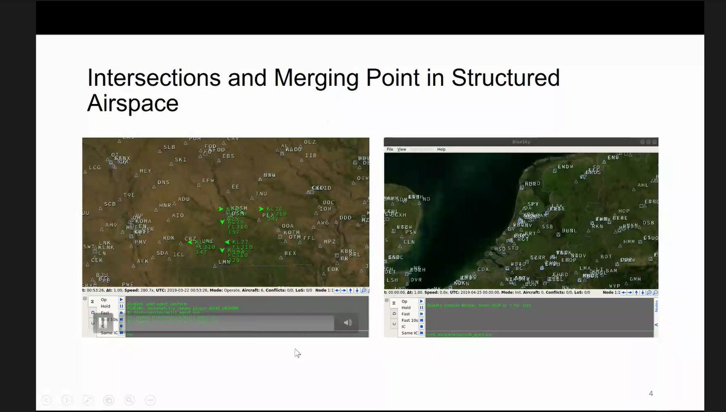Viewport: 726px width, 412px height.
Task: Click the Fast forward icon in right BlueSky window
Action: point(422,314)
